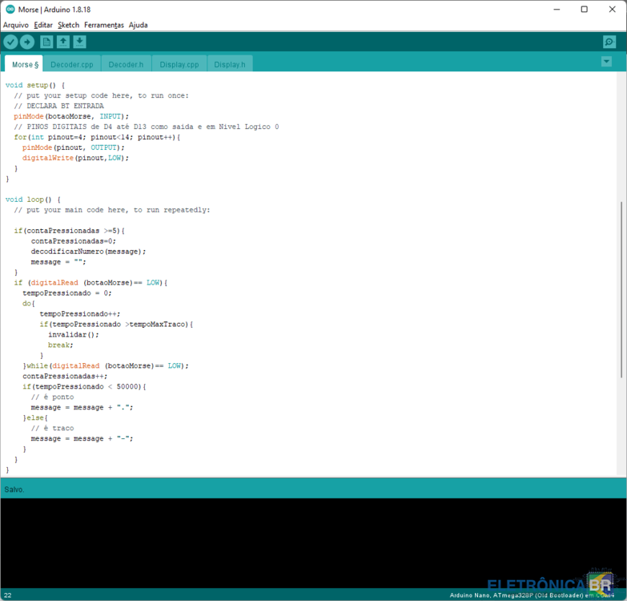627x601 pixels.
Task: Click the Upload arrow icon
Action: (x=27, y=42)
